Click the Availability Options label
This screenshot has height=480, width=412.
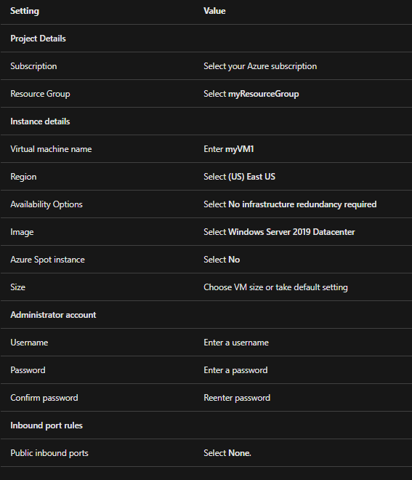47,204
